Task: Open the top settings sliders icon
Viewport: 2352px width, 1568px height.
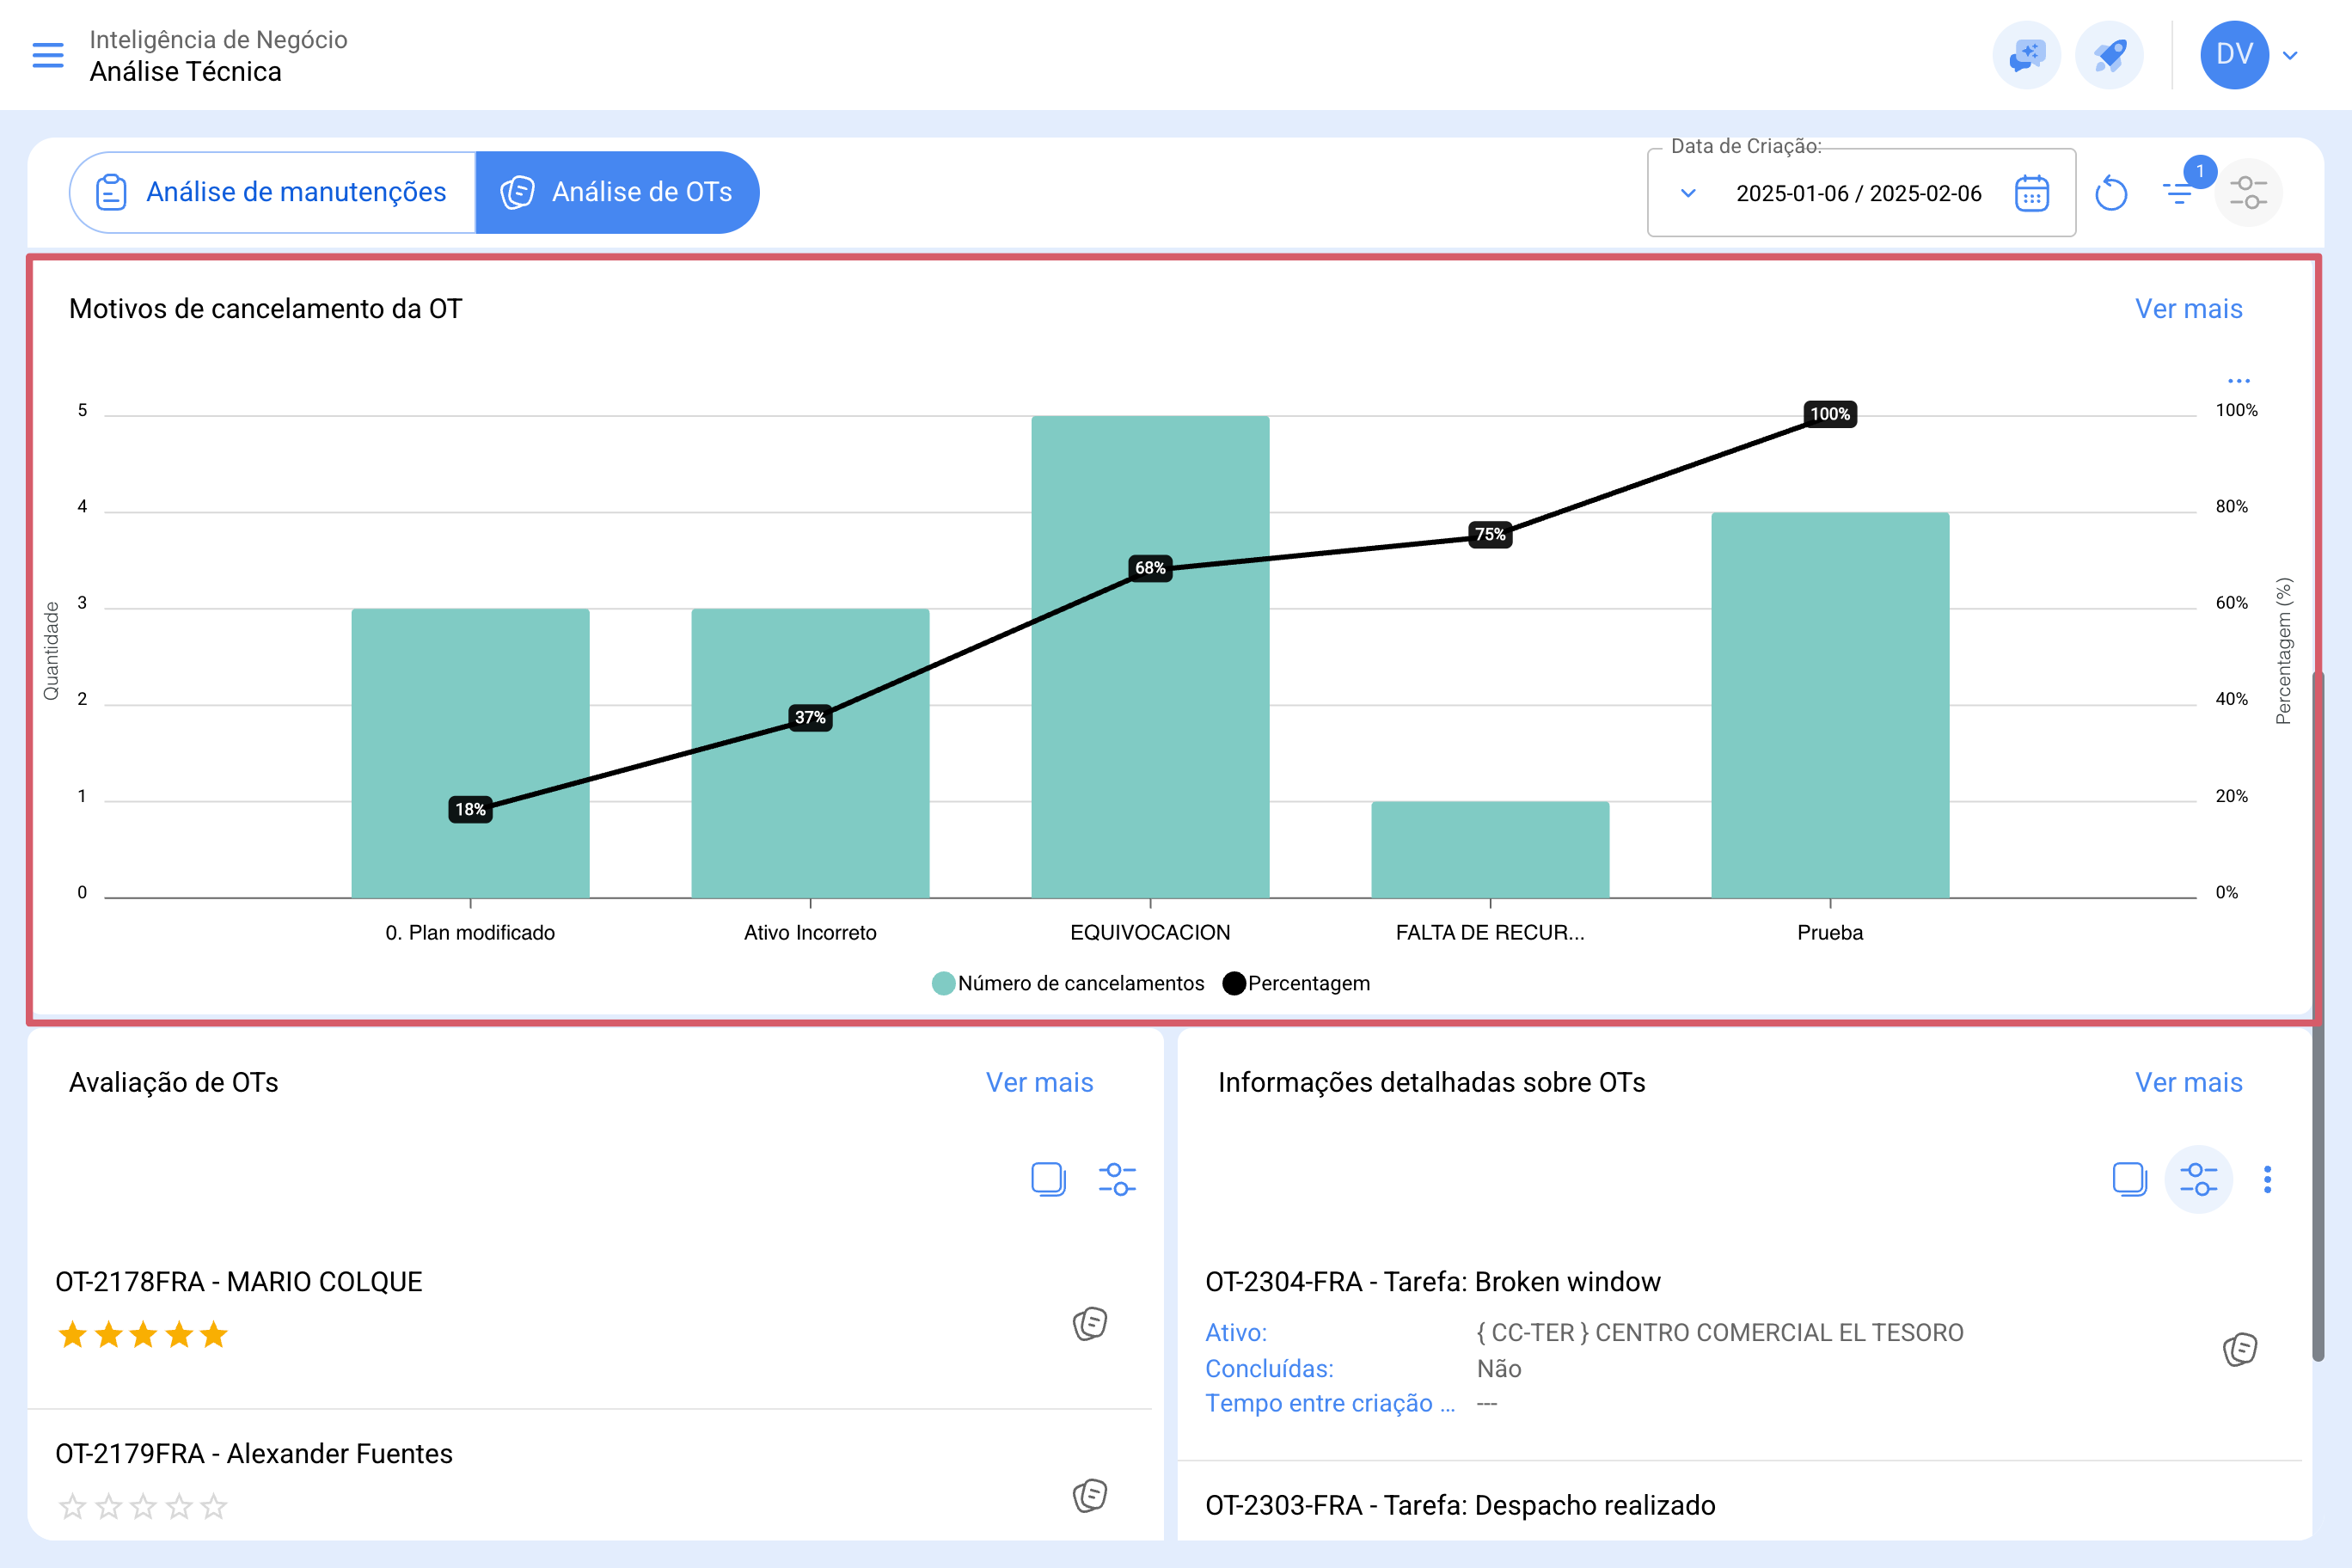Action: pos(2248,192)
